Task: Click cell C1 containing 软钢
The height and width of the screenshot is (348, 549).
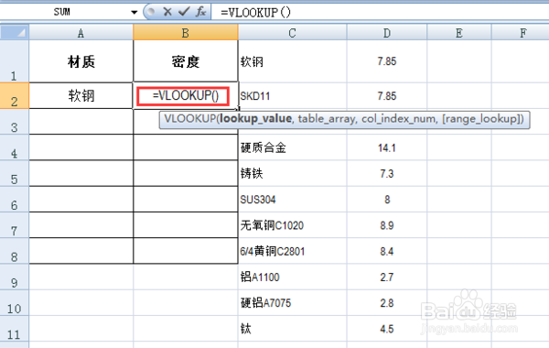Action: [x=293, y=61]
